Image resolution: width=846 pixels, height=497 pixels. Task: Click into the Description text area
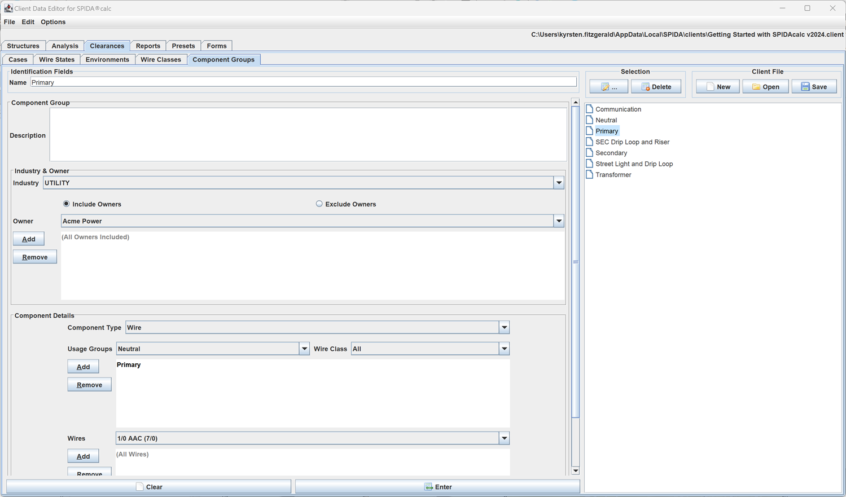[x=308, y=135]
